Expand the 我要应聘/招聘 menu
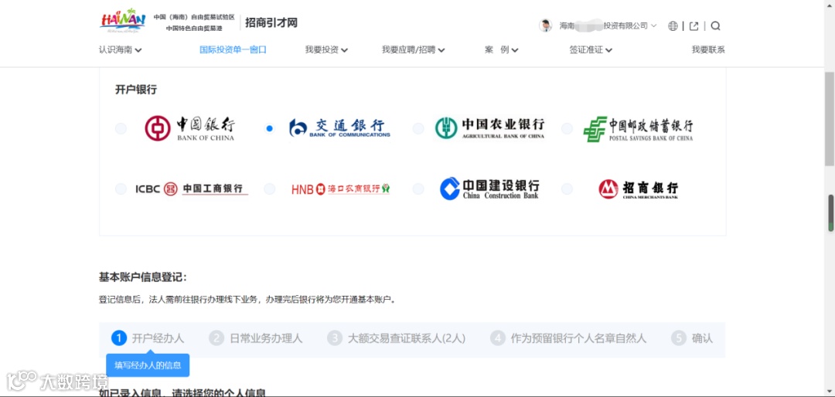 (413, 50)
